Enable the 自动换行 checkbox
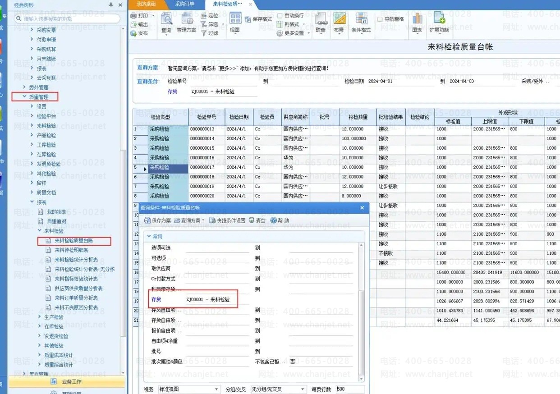The width and height of the screenshot is (560, 394). 280,16
